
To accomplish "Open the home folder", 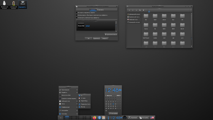I will click(146, 26).
